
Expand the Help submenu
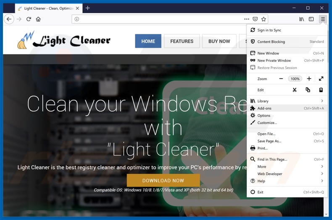point(287,181)
